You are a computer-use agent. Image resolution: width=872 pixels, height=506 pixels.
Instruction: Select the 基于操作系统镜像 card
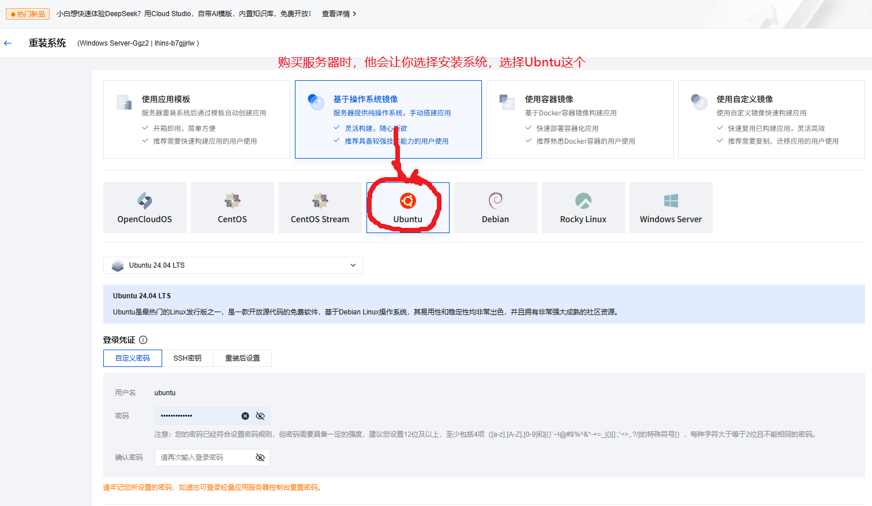click(x=388, y=119)
